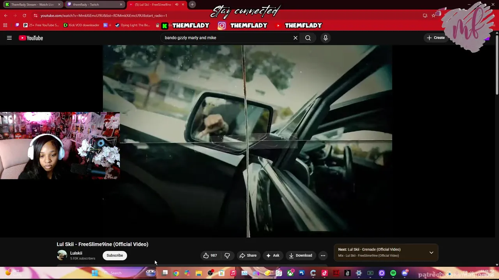Screen dimensions: 499x280
Task: Open the Ask AI button
Action: click(x=273, y=255)
